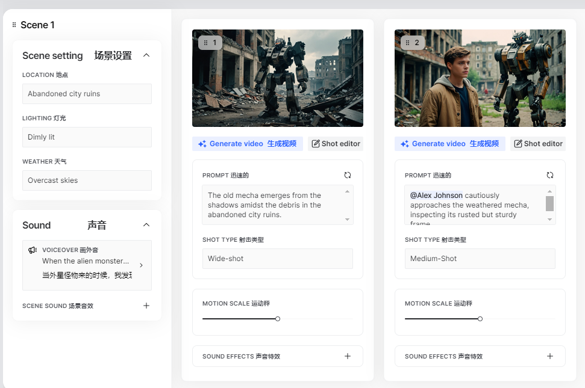
Task: Click the shot 2 motion scale slider handle
Action: [480, 319]
